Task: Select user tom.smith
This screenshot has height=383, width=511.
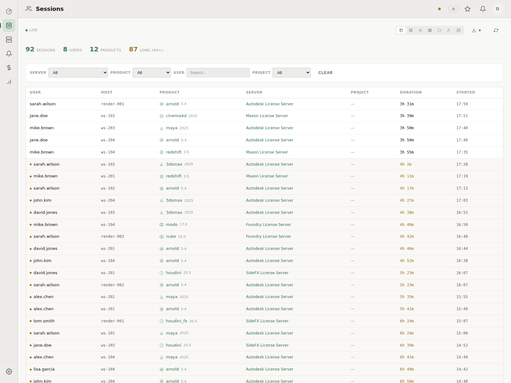Action: click(44, 321)
